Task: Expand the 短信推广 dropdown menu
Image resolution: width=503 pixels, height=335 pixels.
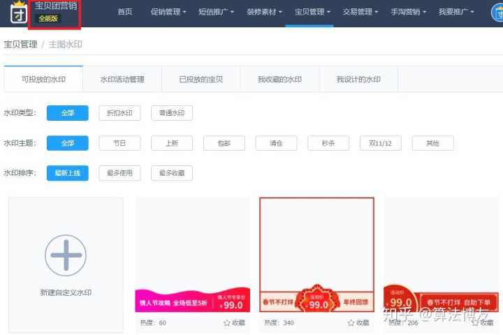Action: 216,12
